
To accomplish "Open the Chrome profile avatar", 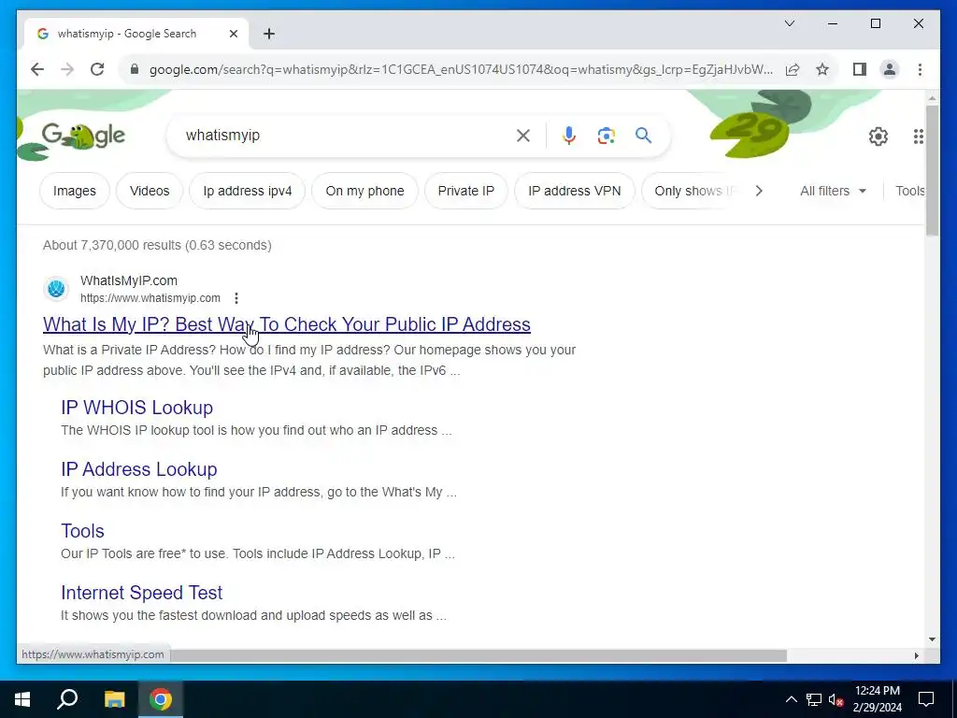I will pos(890,69).
